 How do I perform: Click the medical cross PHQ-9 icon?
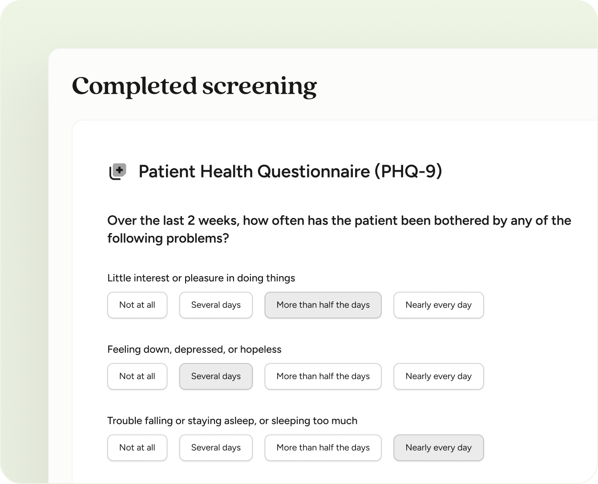tap(117, 171)
